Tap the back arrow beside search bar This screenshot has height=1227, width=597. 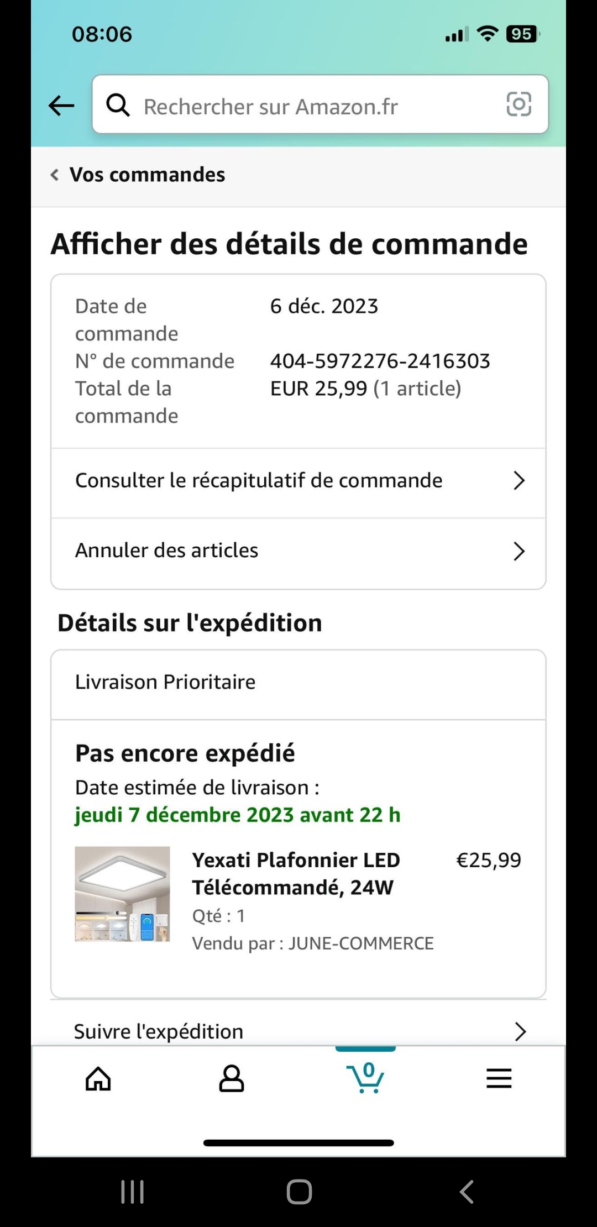coord(61,105)
